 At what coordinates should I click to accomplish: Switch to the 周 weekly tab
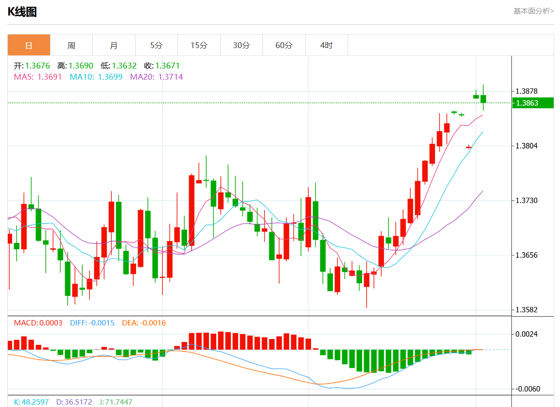71,45
